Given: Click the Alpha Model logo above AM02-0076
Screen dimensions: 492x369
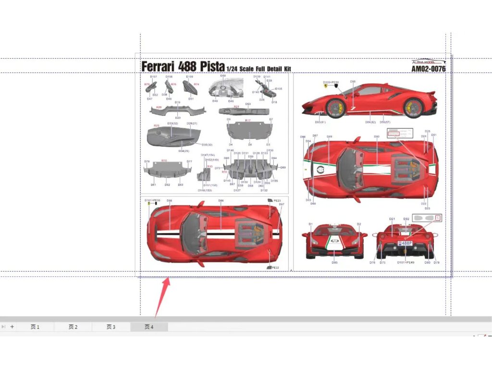Looking at the screenshot, I should (428, 61).
